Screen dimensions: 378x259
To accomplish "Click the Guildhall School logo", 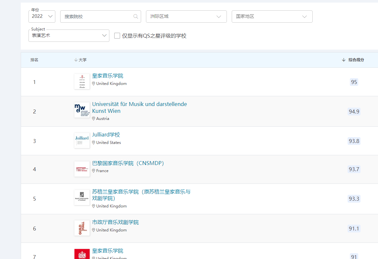I will pyautogui.click(x=82, y=228).
